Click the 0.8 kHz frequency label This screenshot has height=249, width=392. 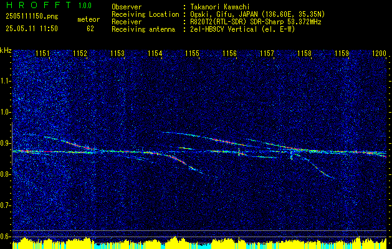point(6,174)
